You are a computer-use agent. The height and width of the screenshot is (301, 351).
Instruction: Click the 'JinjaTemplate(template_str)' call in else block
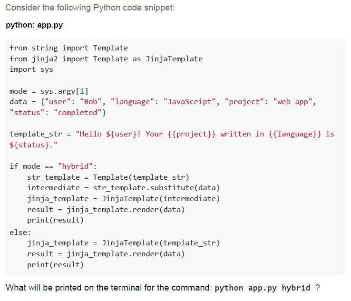(161, 243)
